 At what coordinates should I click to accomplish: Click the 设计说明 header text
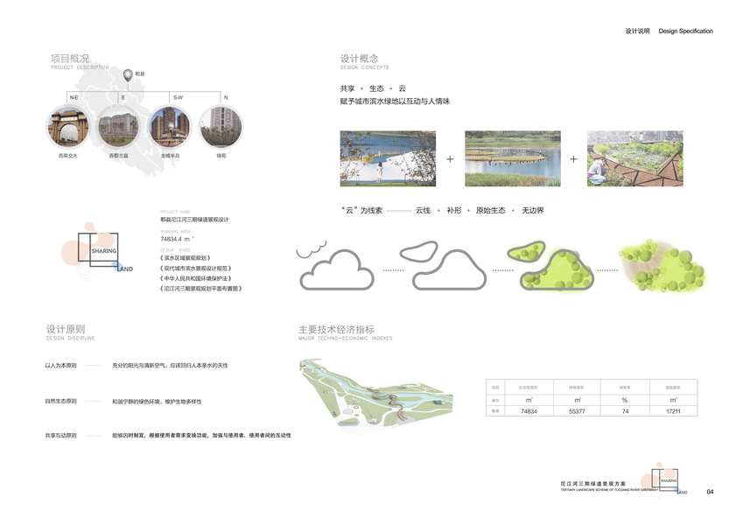tap(637, 31)
